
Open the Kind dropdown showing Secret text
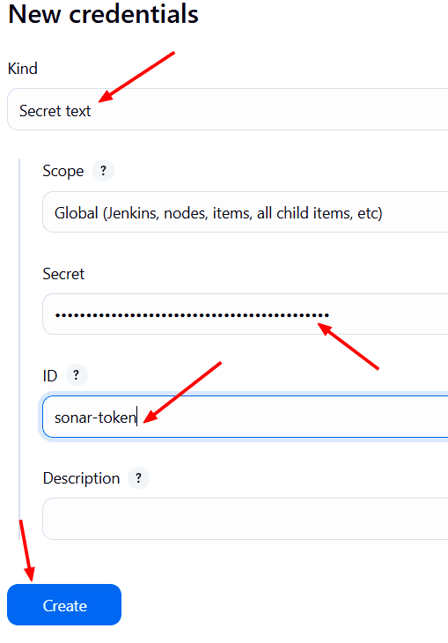tap(228, 109)
